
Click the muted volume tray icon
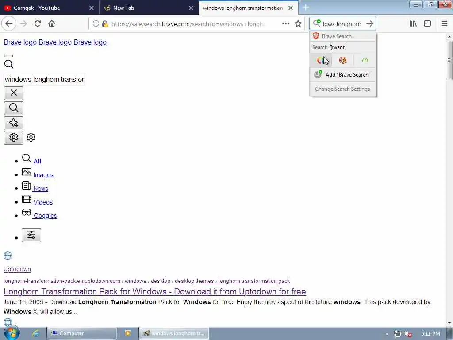[x=408, y=334]
